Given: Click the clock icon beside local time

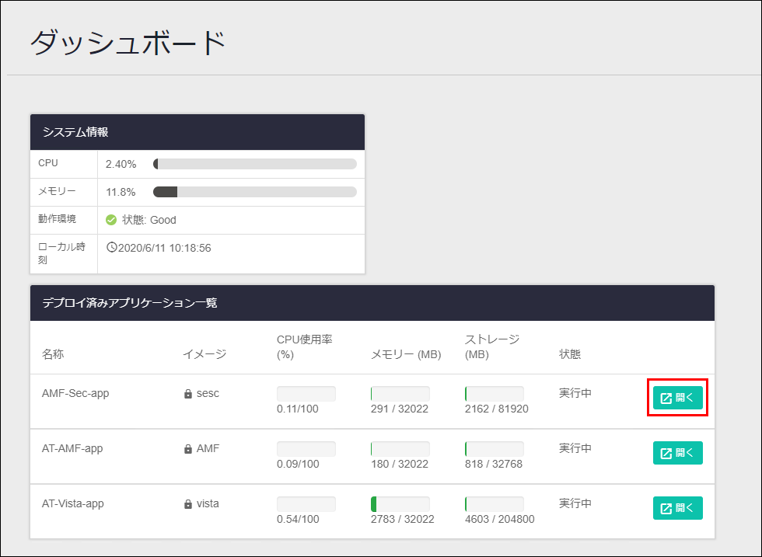Looking at the screenshot, I should (111, 248).
